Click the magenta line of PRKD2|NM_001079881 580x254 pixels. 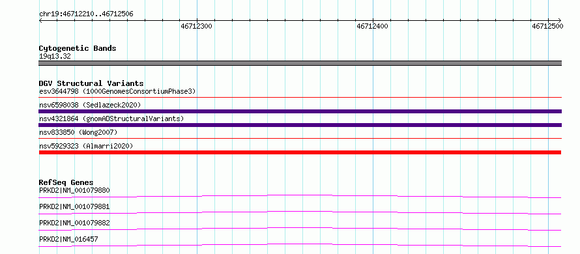(x=300, y=212)
